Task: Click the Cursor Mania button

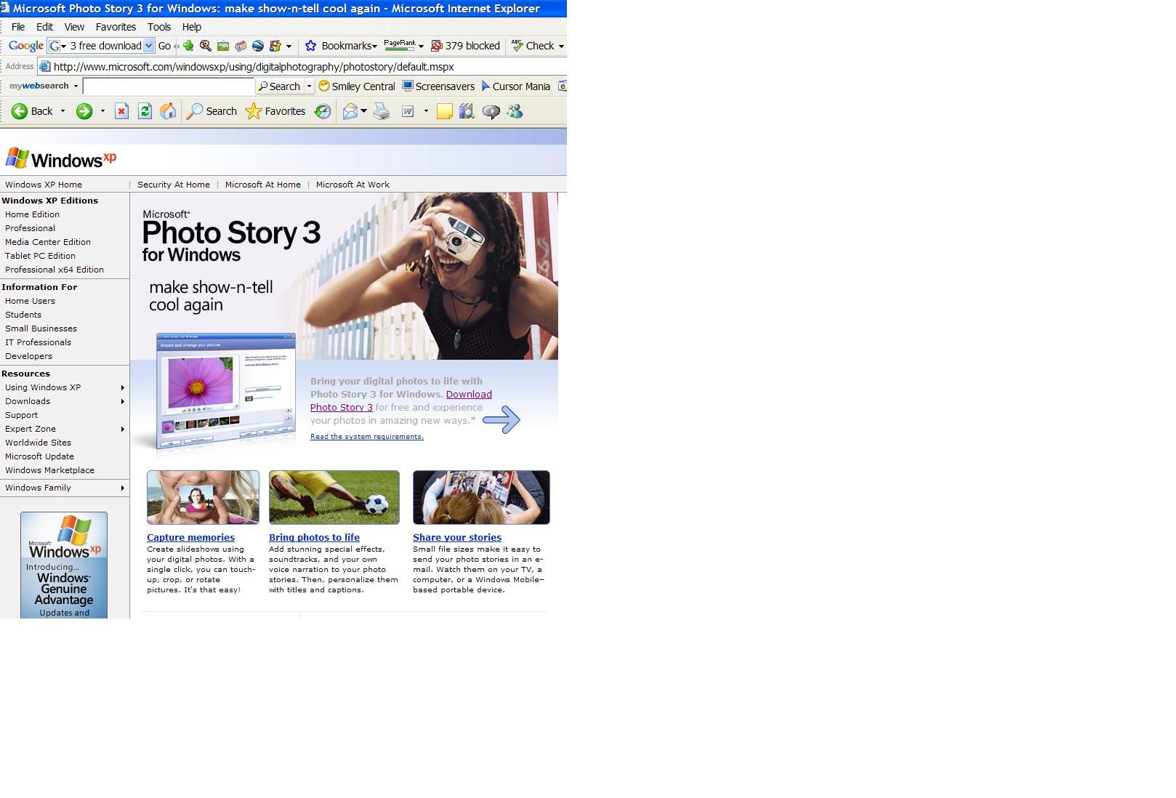Action: point(516,86)
